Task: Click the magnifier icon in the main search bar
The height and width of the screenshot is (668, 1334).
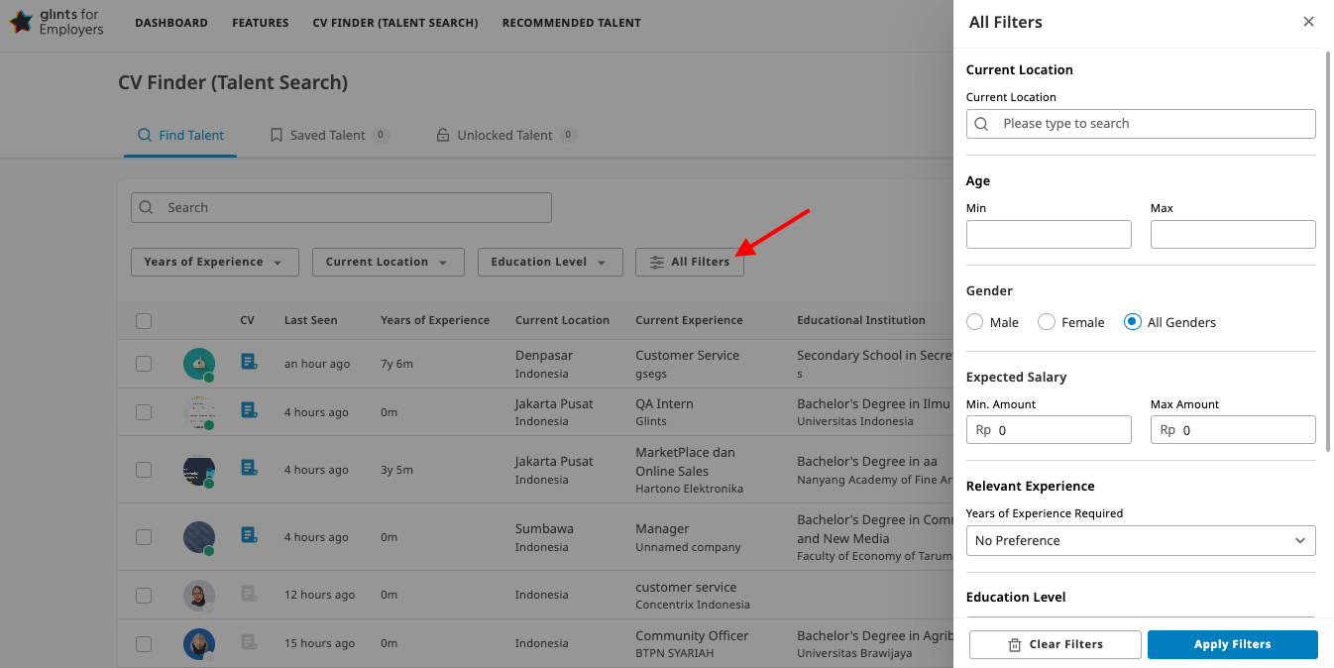Action: 146,207
